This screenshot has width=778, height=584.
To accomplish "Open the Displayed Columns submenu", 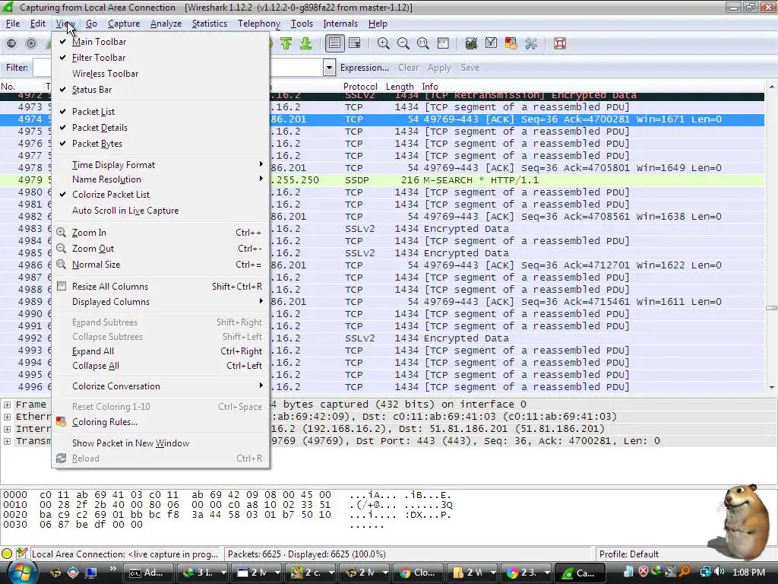I will (x=160, y=302).
